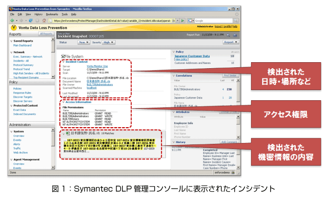
Task: Click the File System icon
Action: coord(63,56)
